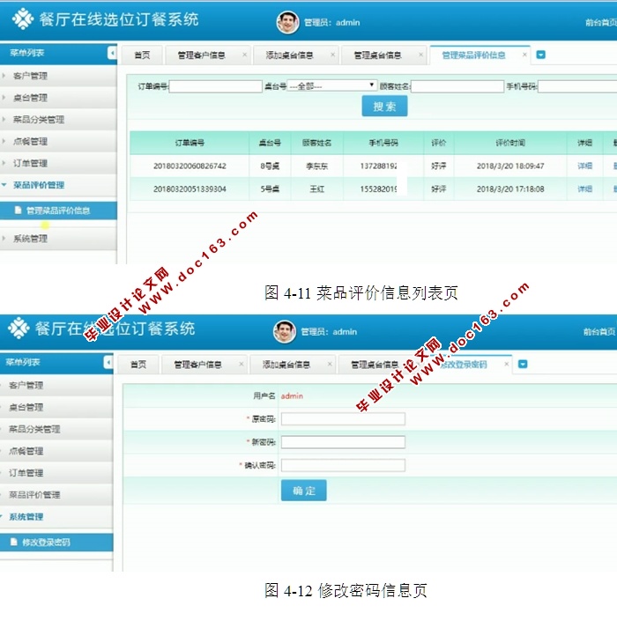Expand 系统管理 in the top sidebar

[58, 239]
